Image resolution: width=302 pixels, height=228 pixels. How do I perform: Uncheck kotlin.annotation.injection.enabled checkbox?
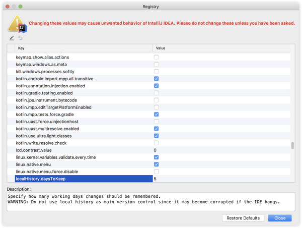point(156,86)
